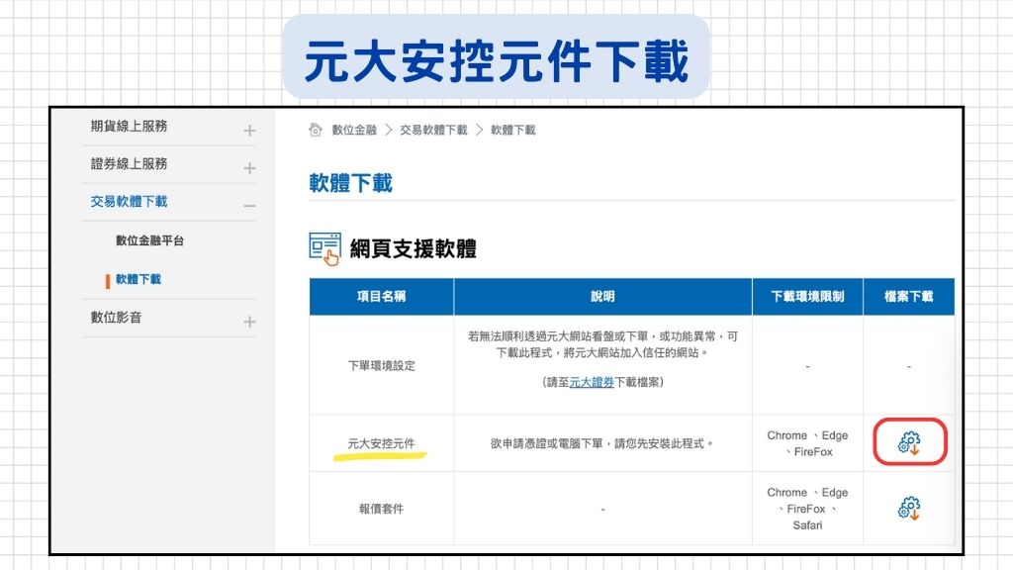Click the 項目名稱 table header
This screenshot has width=1013, height=570.
(382, 294)
